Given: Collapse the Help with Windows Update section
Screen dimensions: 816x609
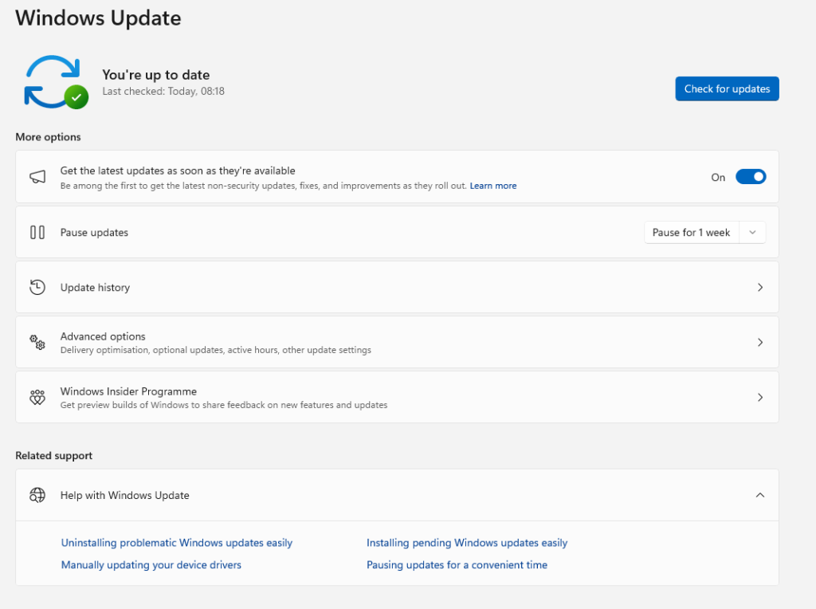Looking at the screenshot, I should pyautogui.click(x=759, y=495).
